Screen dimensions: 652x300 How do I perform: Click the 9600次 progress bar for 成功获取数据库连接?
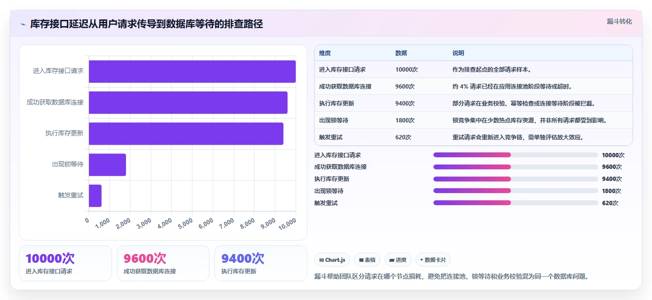[516, 167]
